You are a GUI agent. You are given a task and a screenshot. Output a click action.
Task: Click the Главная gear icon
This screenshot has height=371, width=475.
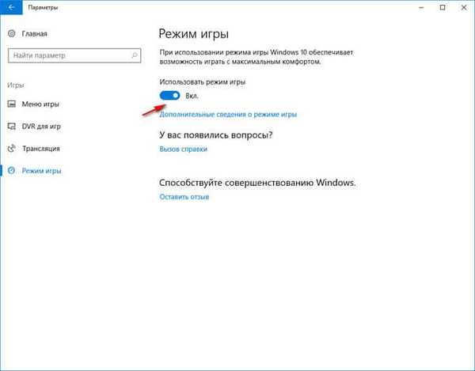click(x=12, y=33)
